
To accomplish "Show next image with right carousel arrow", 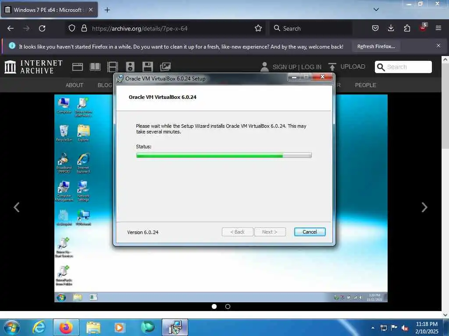I will [x=424, y=207].
